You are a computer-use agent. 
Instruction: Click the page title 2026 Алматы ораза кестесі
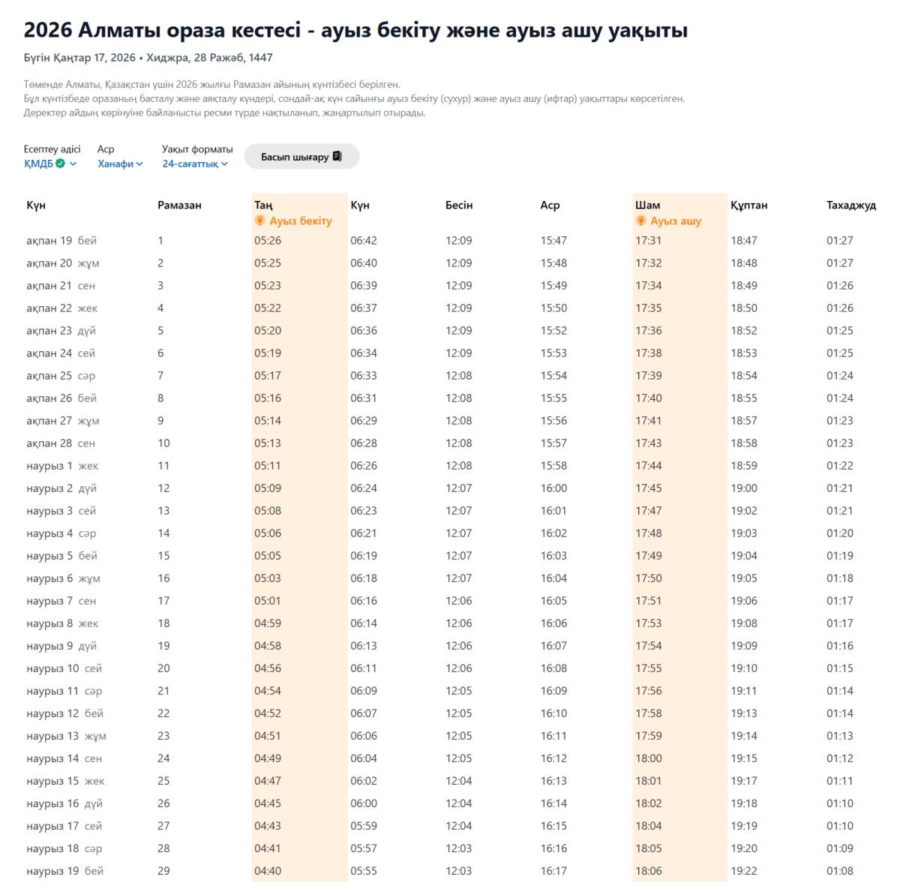pos(355,30)
